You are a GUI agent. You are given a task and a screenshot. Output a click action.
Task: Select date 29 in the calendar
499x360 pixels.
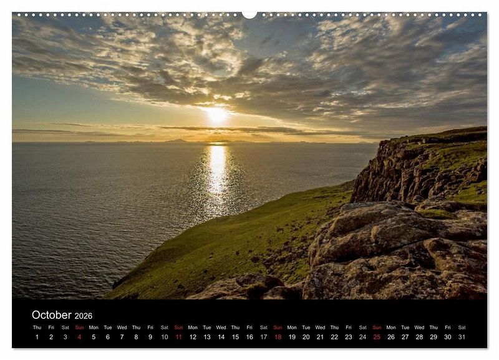pyautogui.click(x=434, y=337)
